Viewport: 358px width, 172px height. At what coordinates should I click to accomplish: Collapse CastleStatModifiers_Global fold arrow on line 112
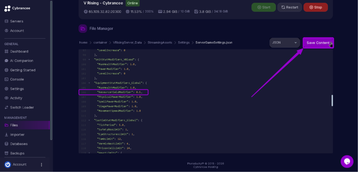click(x=89, y=120)
